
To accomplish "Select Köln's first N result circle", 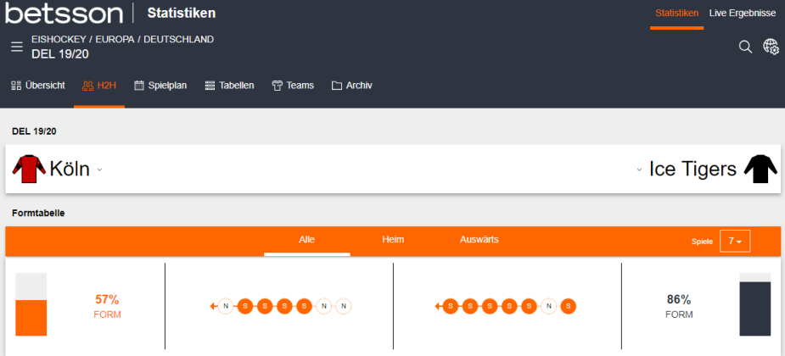I will (x=226, y=305).
